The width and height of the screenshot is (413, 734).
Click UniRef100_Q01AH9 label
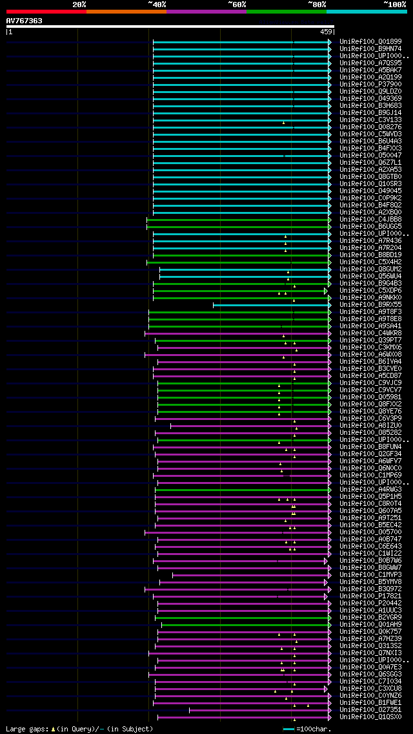(x=370, y=624)
